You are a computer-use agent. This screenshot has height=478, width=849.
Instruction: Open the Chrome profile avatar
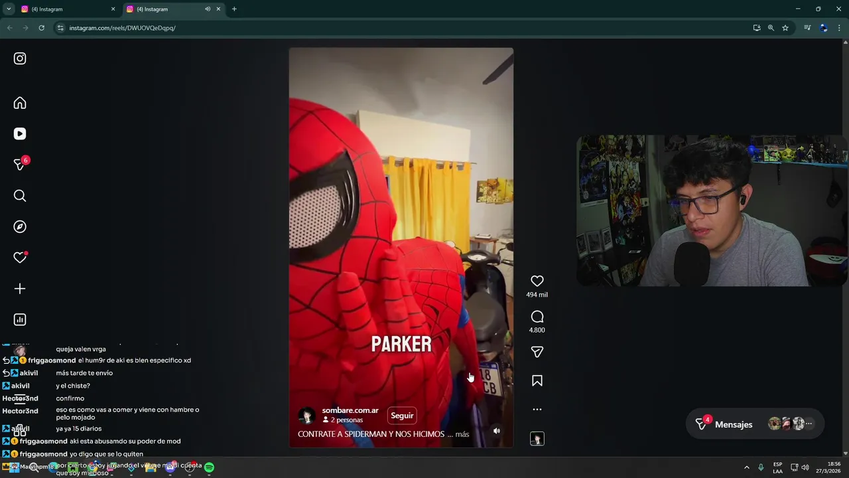coord(823,28)
